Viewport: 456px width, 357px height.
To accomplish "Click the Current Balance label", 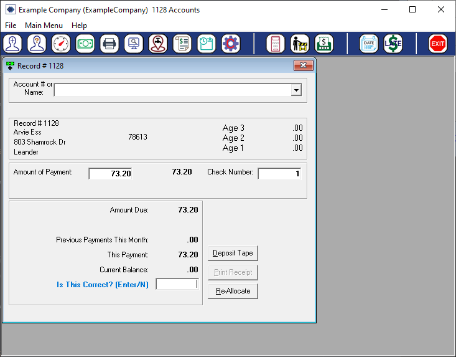I will click(x=124, y=270).
